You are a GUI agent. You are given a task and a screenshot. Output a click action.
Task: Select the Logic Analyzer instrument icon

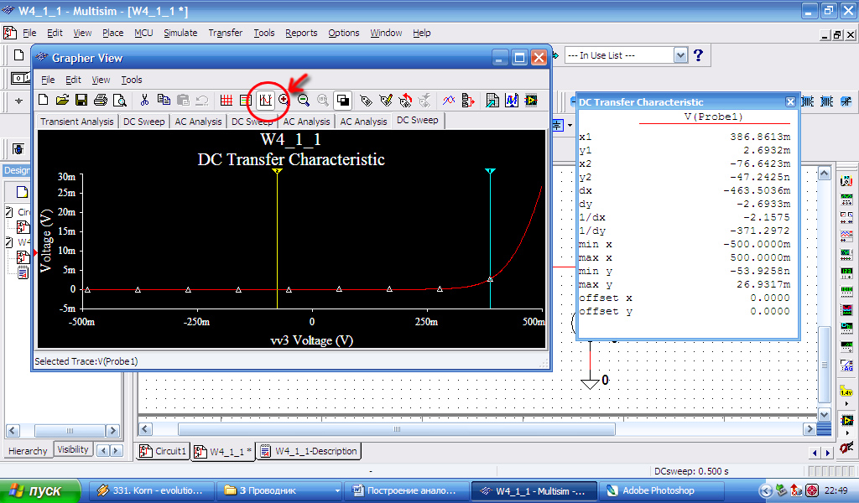tap(846, 310)
